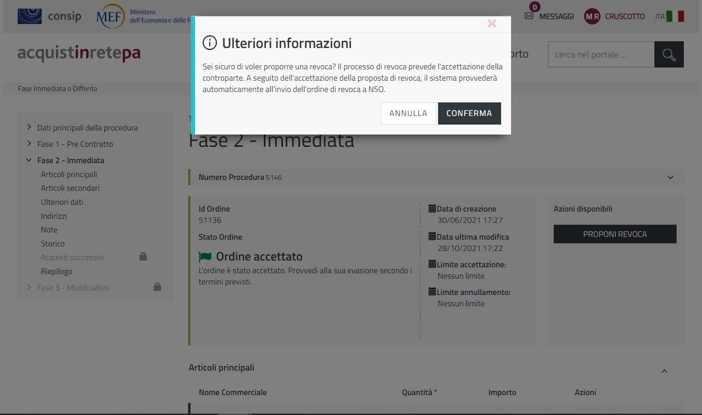Screen dimensions: 702x415
Task: Expand the Numero Procedura dropdown chevron
Action: pos(670,178)
